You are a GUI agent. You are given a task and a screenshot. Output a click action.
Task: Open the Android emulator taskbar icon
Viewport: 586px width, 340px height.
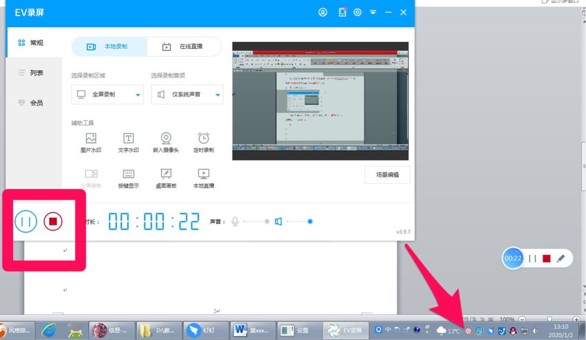(x=75, y=331)
